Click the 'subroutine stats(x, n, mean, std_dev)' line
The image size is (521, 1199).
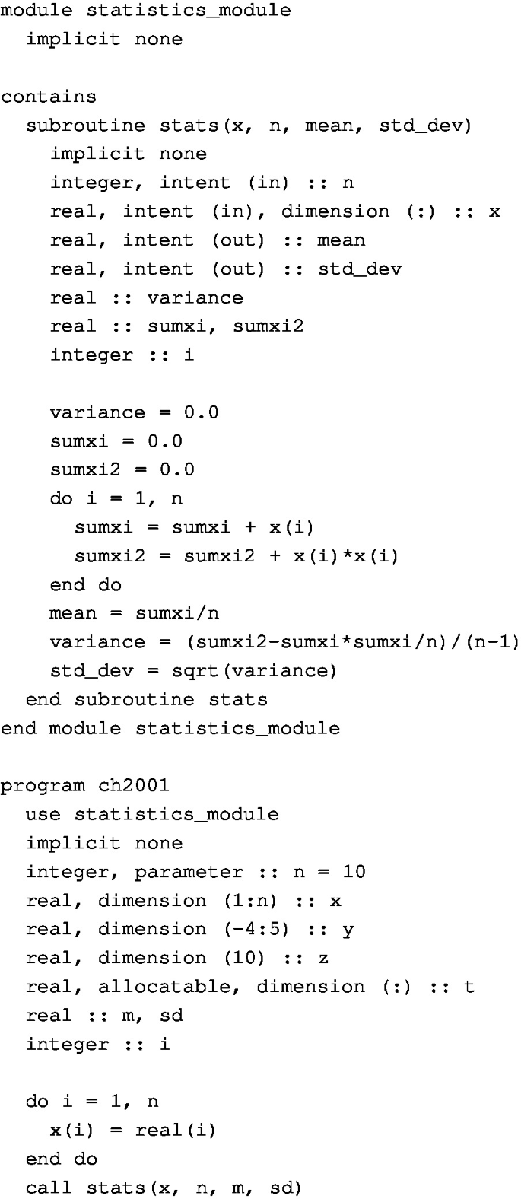tap(249, 126)
